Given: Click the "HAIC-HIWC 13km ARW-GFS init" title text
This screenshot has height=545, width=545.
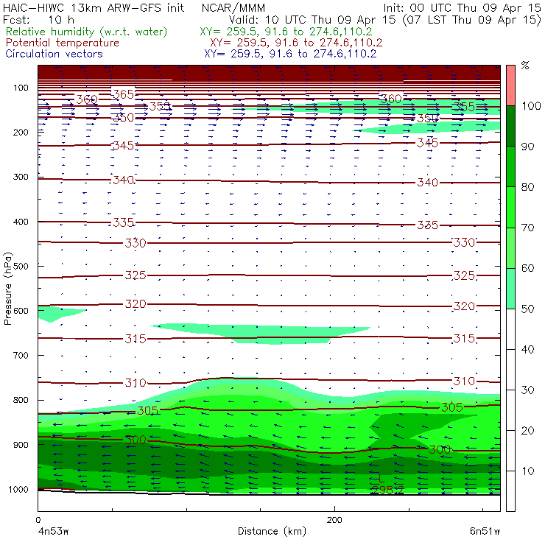Looking at the screenshot, I should (x=93, y=7).
